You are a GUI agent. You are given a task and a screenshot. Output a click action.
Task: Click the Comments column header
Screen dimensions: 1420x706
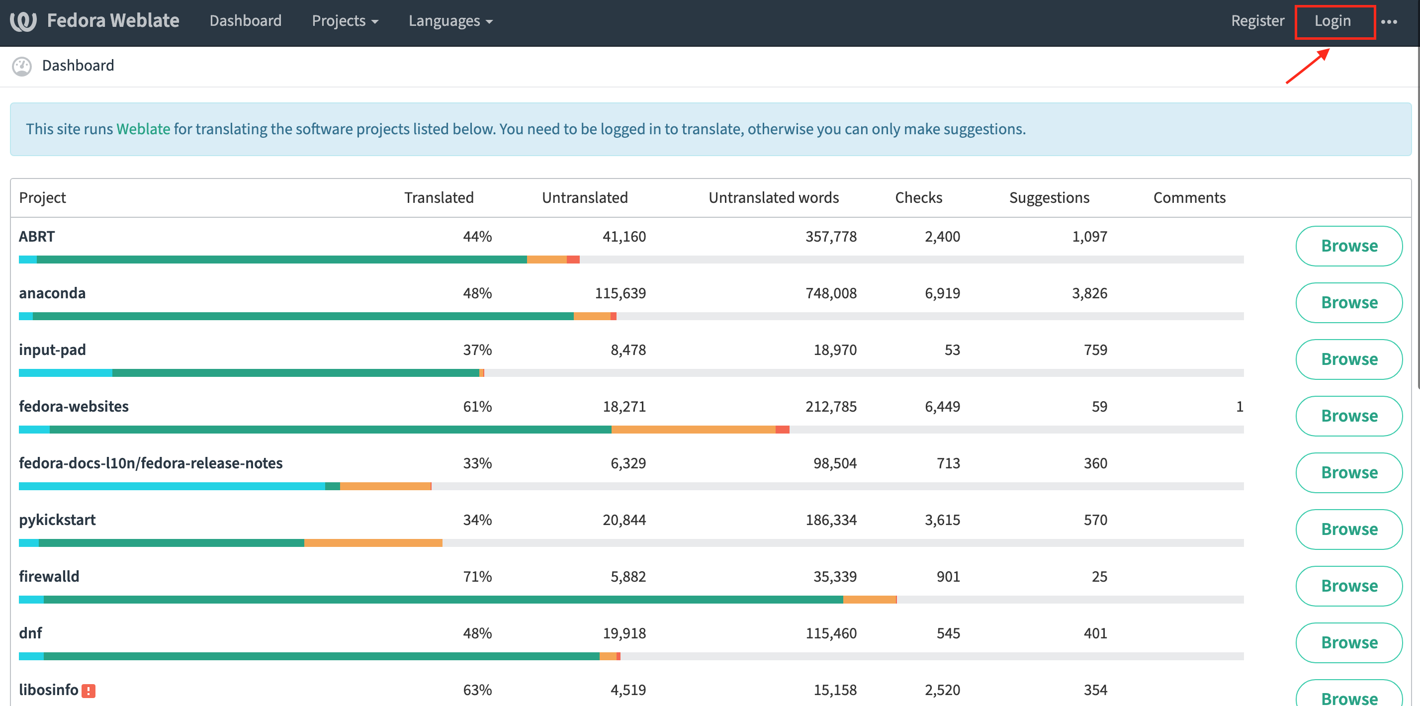[1189, 198]
